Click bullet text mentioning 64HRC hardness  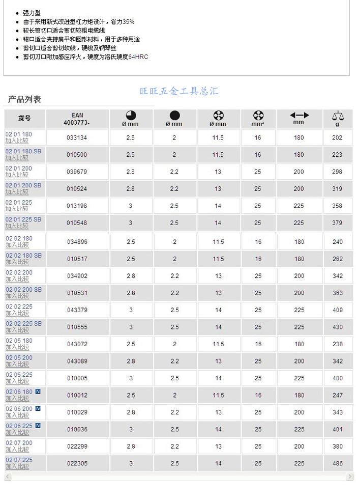point(85,57)
